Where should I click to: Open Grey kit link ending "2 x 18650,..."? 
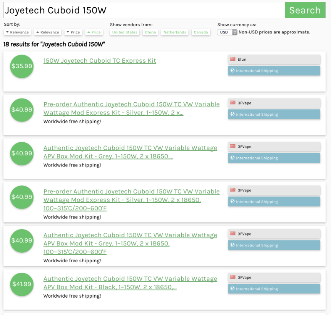[x=130, y=152]
